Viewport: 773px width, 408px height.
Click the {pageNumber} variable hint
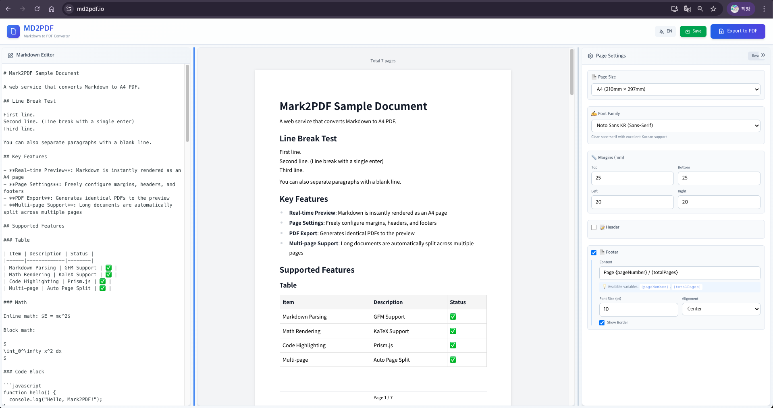pos(655,287)
